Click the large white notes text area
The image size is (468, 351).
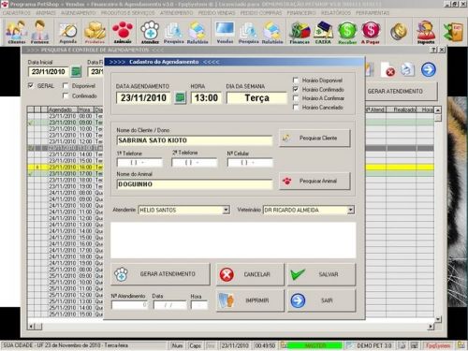coord(233,240)
